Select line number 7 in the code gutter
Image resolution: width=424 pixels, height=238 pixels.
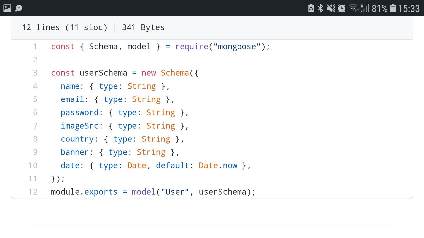pos(35,126)
